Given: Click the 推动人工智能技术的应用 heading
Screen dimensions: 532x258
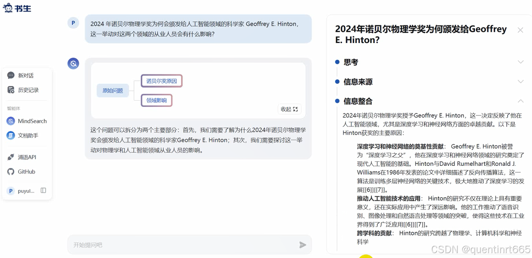Looking at the screenshot, I should [389, 199].
